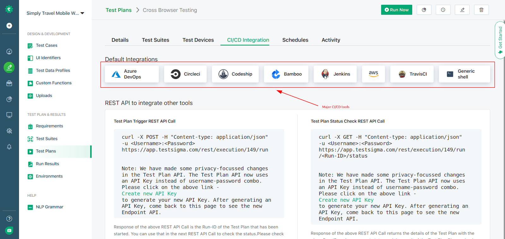This screenshot has height=239, width=505.
Task: Select the Circleci integration
Action: click(x=185, y=74)
